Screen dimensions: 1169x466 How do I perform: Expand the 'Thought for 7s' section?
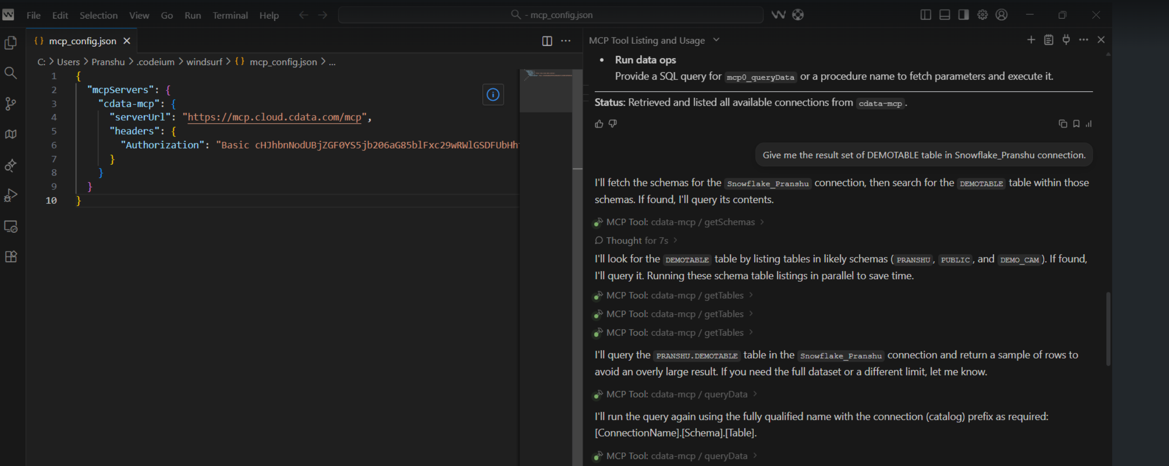637,241
